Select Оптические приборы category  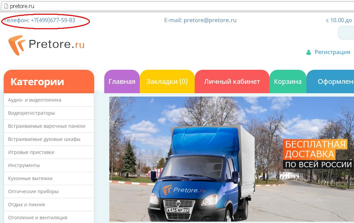click(x=49, y=192)
